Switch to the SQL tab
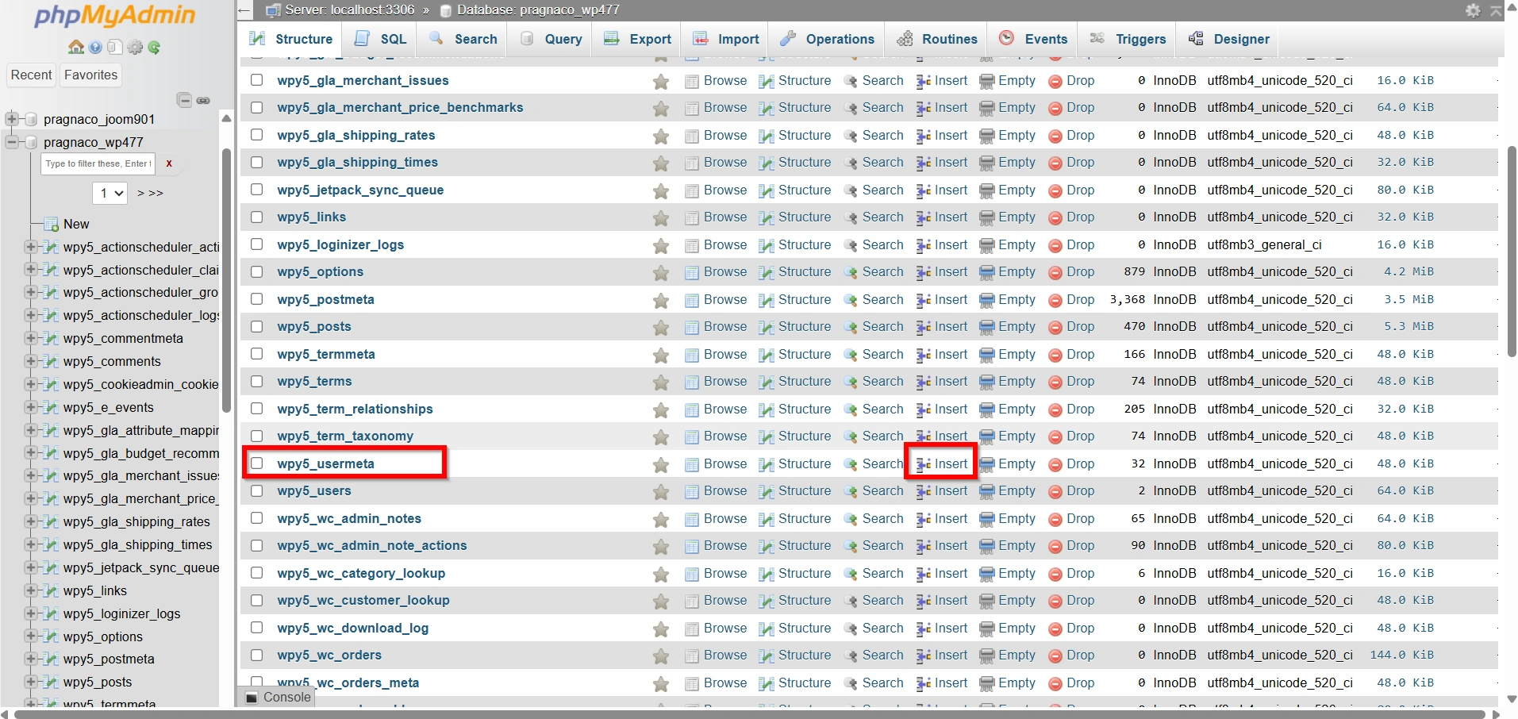This screenshot has height=719, width=1518. 380,39
